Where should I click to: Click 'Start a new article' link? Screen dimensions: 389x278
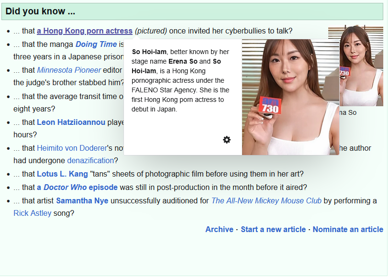[x=273, y=229]
